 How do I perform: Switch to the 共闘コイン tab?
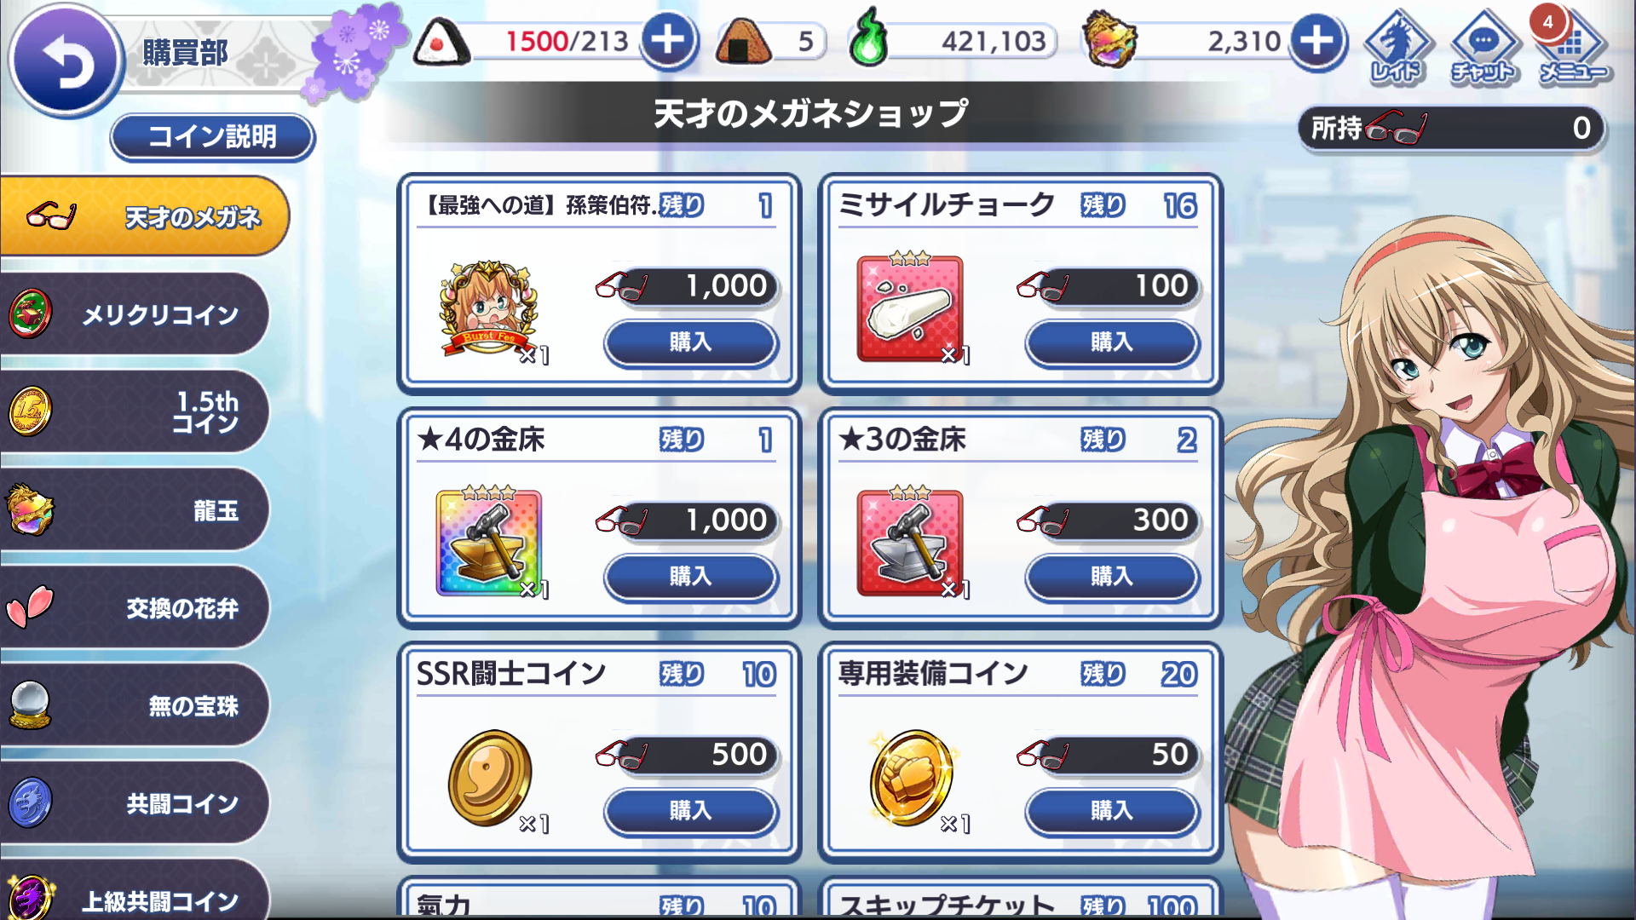tap(135, 803)
